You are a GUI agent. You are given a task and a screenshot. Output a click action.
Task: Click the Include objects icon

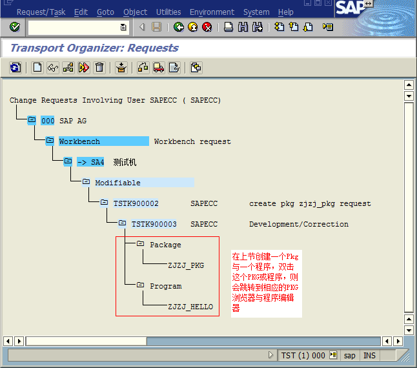coord(121,68)
